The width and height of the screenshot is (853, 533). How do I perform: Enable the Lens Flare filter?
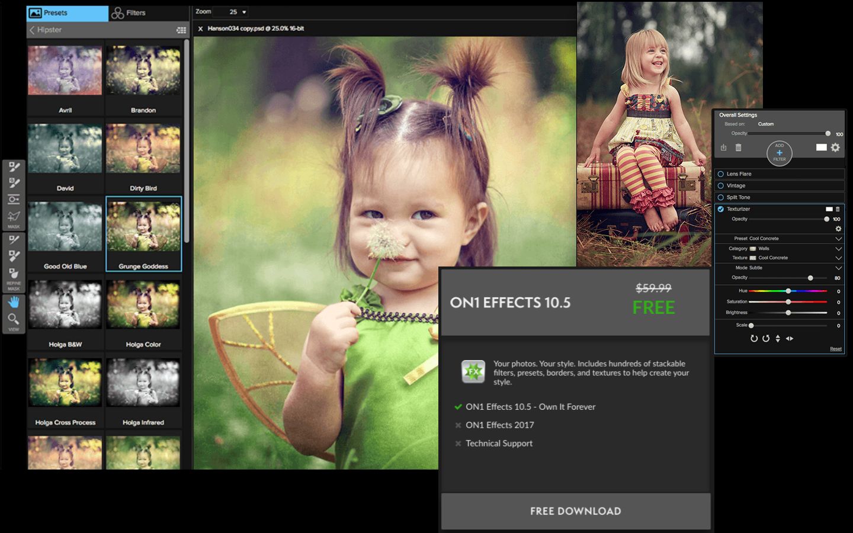721,174
